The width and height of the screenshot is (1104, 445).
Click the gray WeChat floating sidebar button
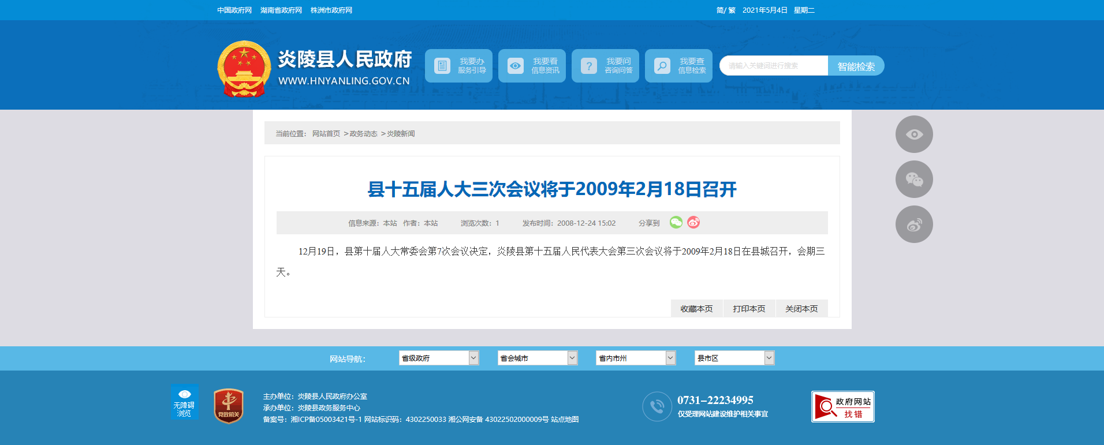pyautogui.click(x=914, y=180)
